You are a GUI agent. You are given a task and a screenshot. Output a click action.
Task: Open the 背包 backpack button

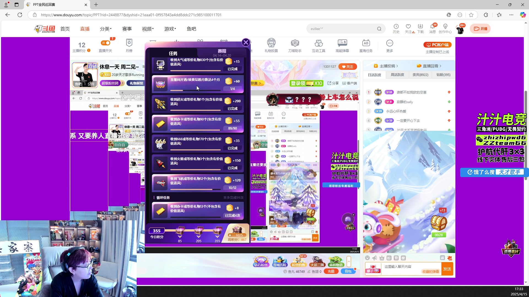pyautogui.click(x=348, y=271)
